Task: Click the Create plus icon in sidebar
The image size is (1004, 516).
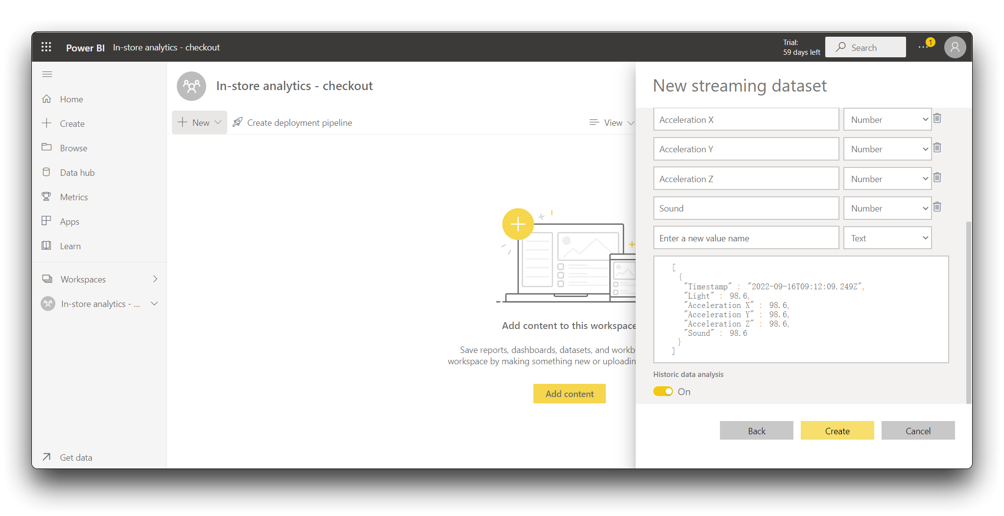Action: point(47,123)
